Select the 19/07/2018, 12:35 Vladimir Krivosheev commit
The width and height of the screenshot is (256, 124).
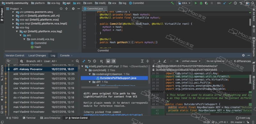(42, 74)
